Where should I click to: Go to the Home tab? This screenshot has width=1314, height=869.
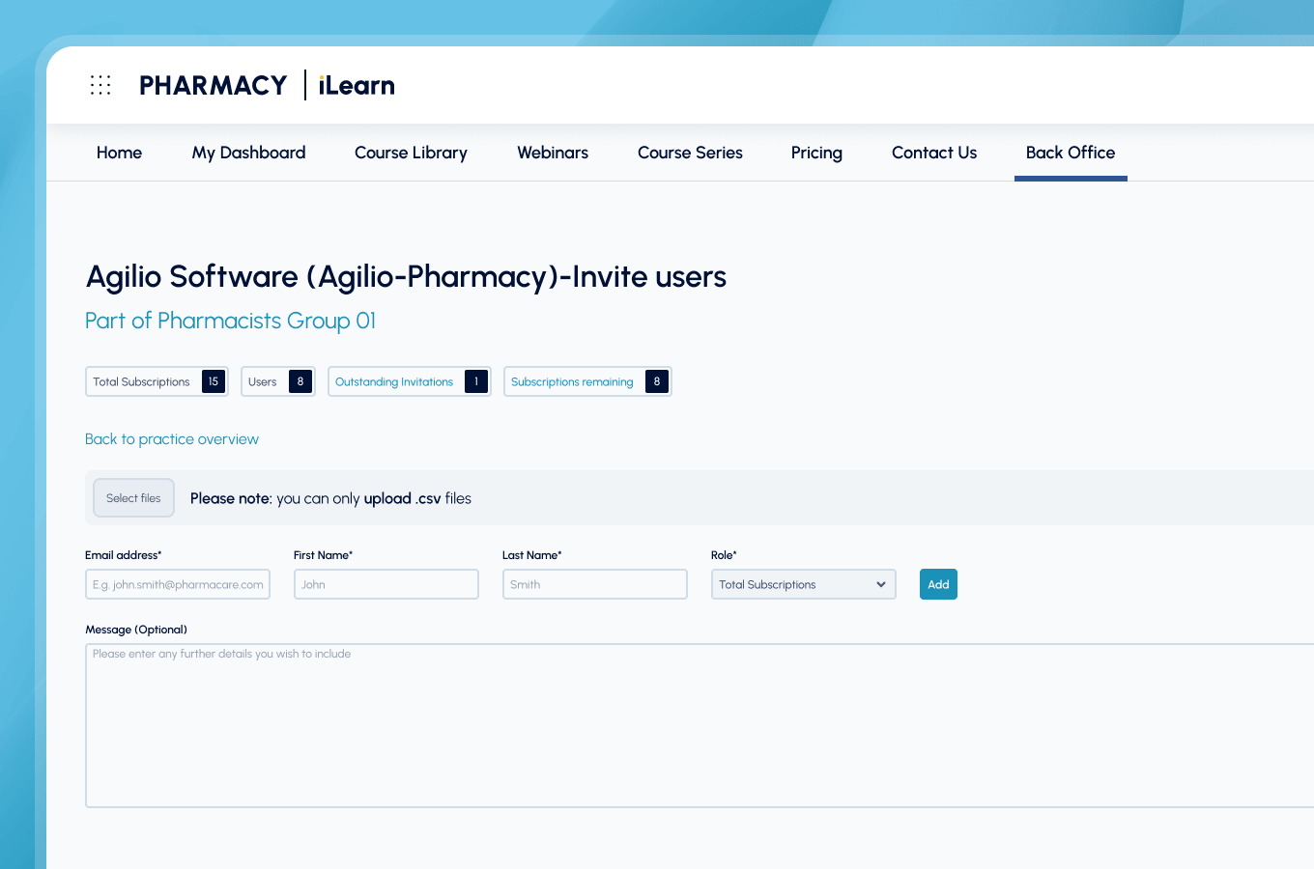click(119, 153)
